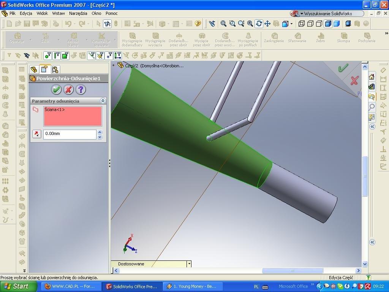Image resolution: width=389 pixels, height=292 pixels.
Task: Expand the Część2 flyout feature tree
Action: tap(113, 65)
